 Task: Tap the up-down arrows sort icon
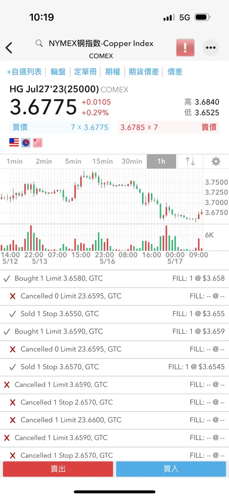pos(190,161)
